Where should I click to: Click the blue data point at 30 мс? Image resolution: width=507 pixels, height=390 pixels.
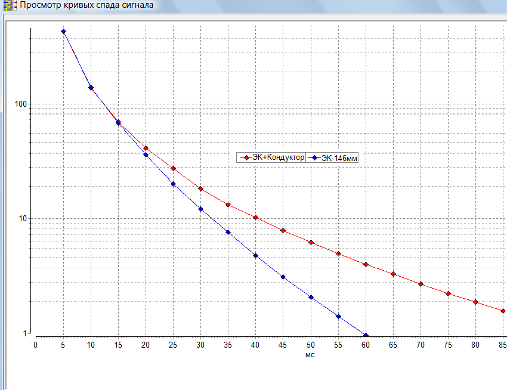tap(201, 209)
